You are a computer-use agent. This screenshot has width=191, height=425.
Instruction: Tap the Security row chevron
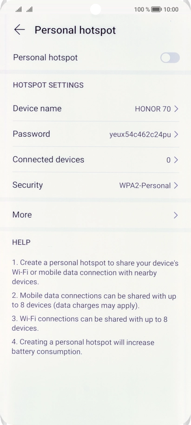tap(176, 186)
